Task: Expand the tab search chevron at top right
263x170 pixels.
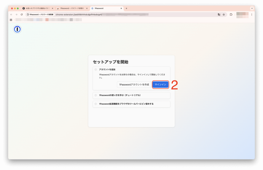Action: coord(252,8)
